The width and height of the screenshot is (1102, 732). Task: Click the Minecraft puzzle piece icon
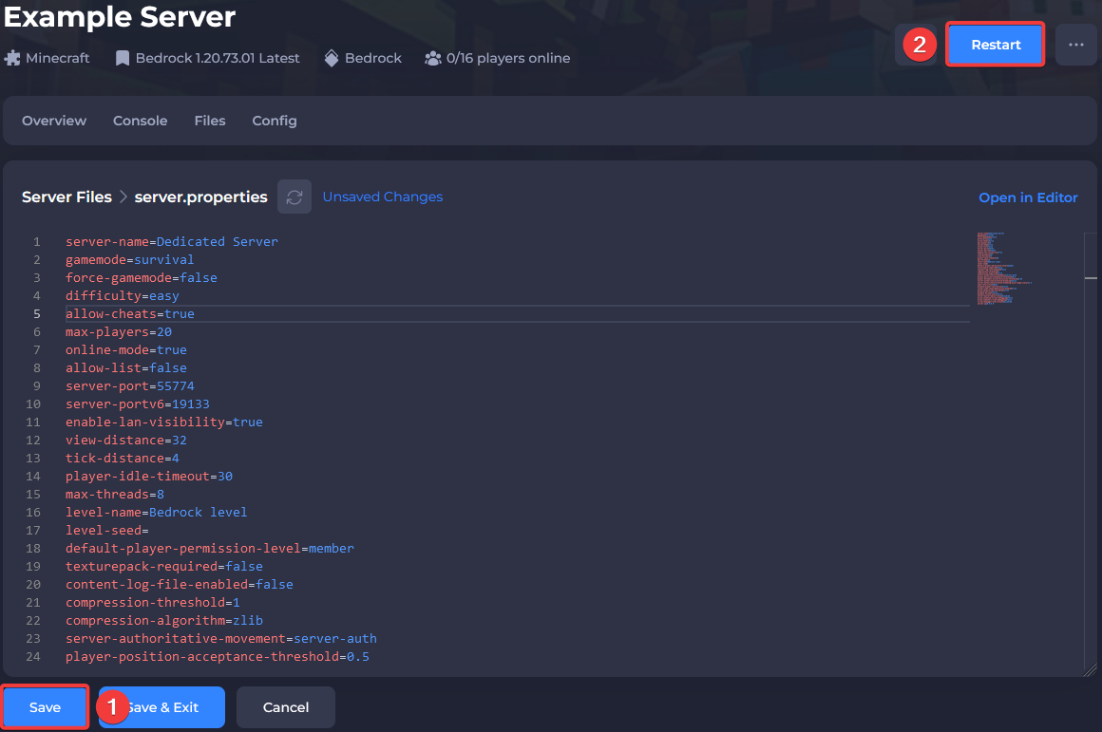[x=12, y=58]
